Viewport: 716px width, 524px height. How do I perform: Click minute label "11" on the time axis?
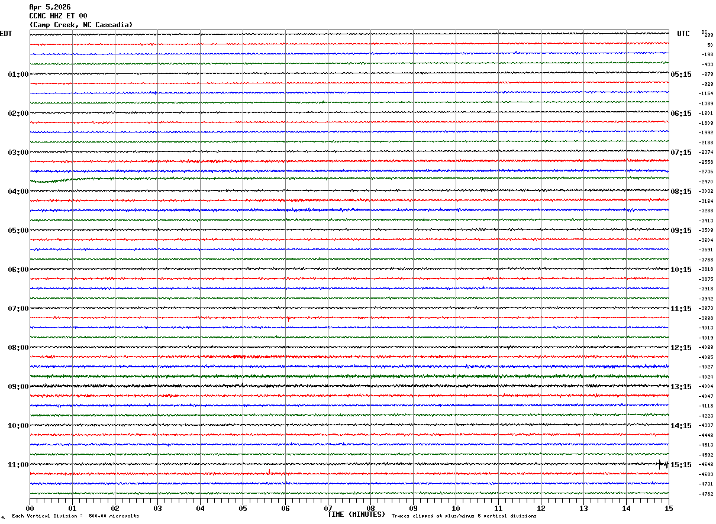tap(498, 508)
